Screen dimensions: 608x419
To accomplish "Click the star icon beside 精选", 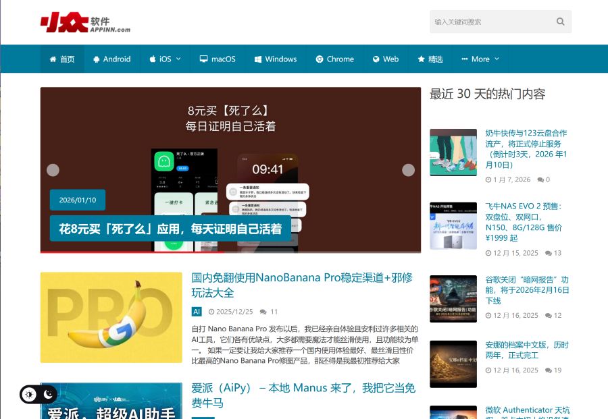I will click(x=422, y=59).
